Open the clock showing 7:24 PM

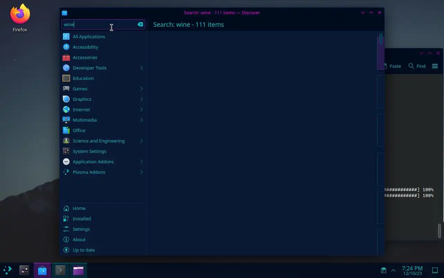click(x=412, y=270)
